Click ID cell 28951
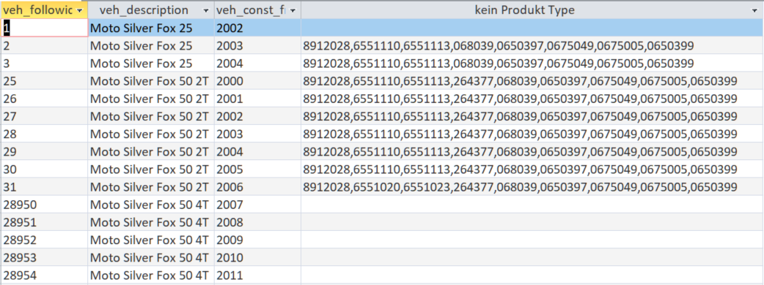This screenshot has height=285, width=764. pyautogui.click(x=44, y=222)
